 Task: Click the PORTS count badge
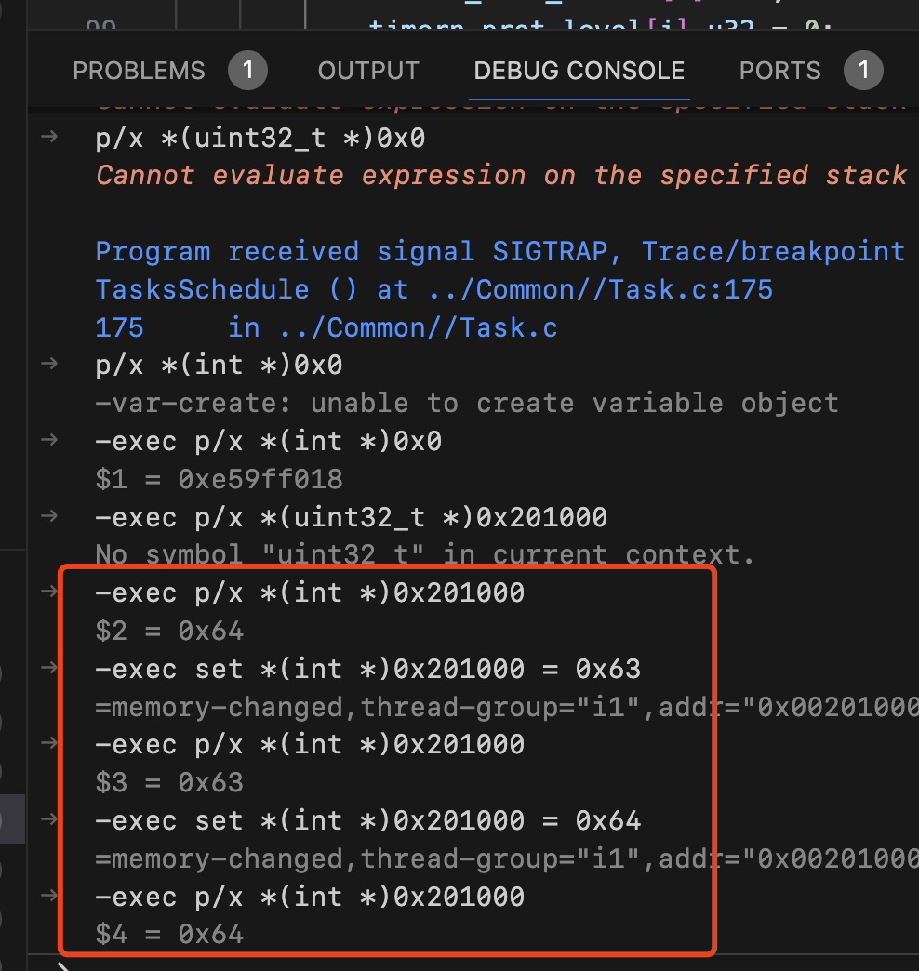pos(863,71)
